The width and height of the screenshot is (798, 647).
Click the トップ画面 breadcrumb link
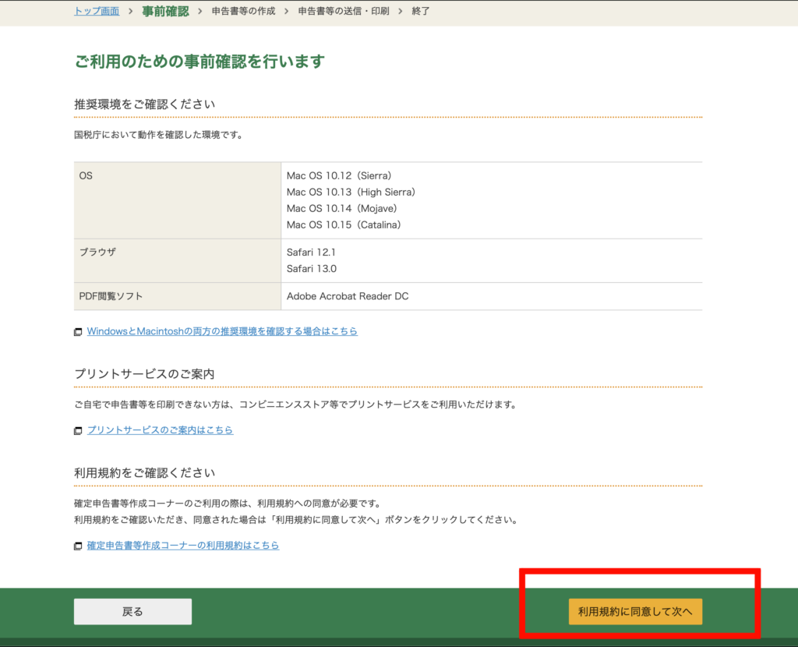coord(97,11)
